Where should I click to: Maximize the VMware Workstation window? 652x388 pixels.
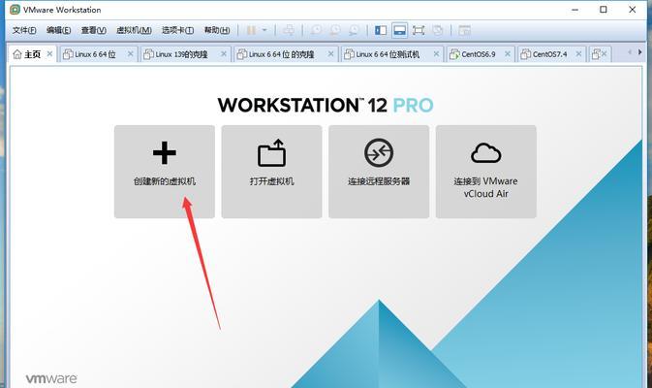tap(604, 9)
